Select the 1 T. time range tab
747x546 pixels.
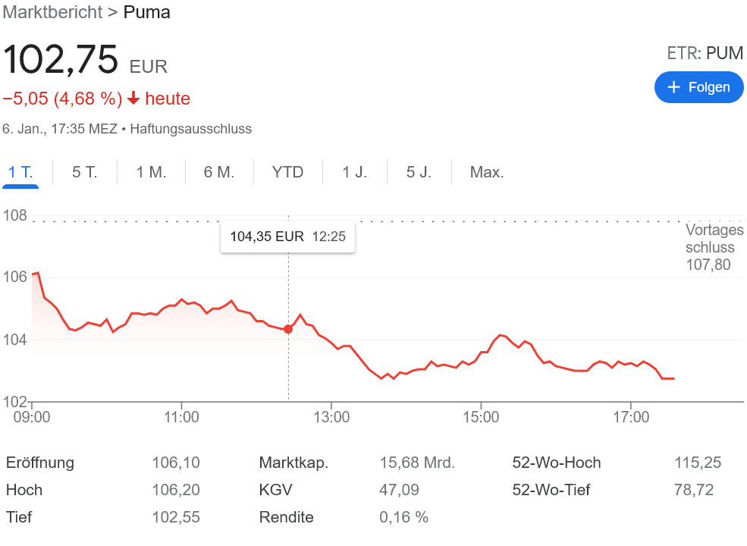[20, 172]
